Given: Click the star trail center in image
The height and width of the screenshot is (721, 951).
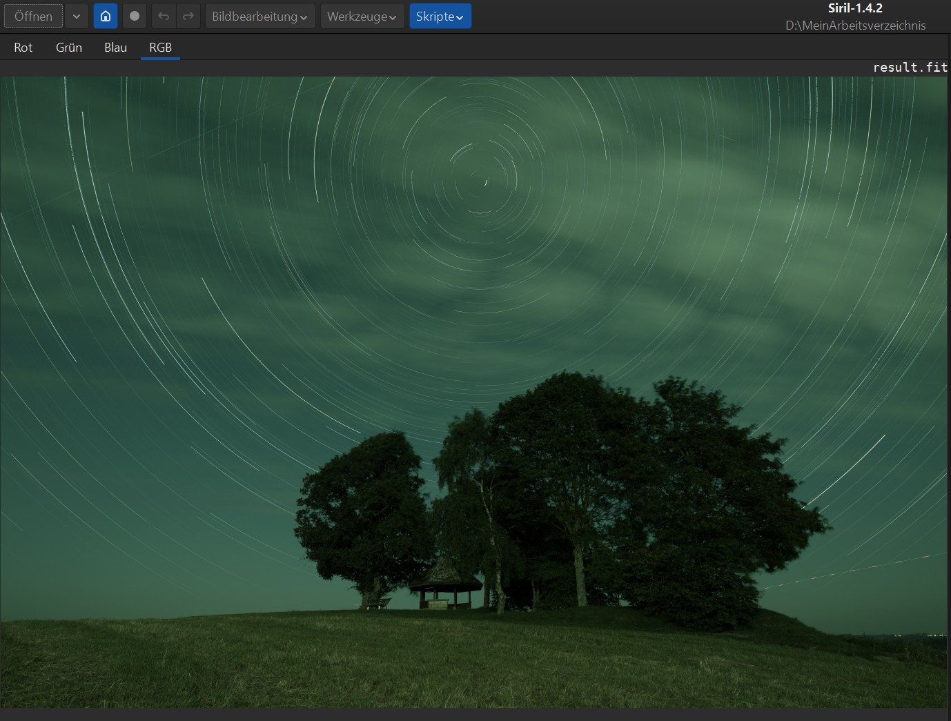Looking at the screenshot, I should [485, 182].
